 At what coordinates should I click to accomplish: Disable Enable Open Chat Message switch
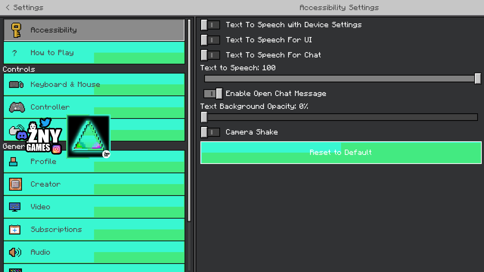(x=213, y=94)
